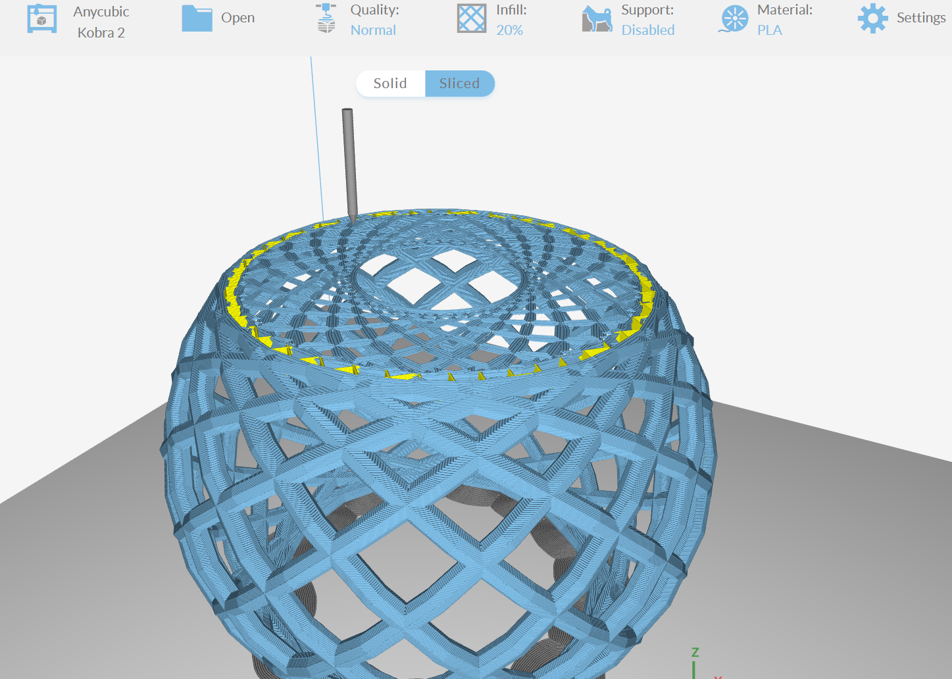Click the Open folder icon
The image size is (952, 679).
pos(197,18)
